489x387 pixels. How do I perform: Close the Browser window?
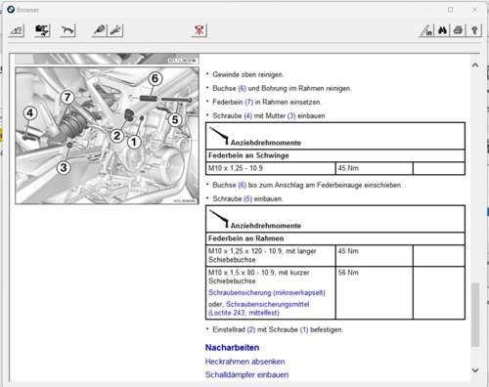click(x=474, y=10)
